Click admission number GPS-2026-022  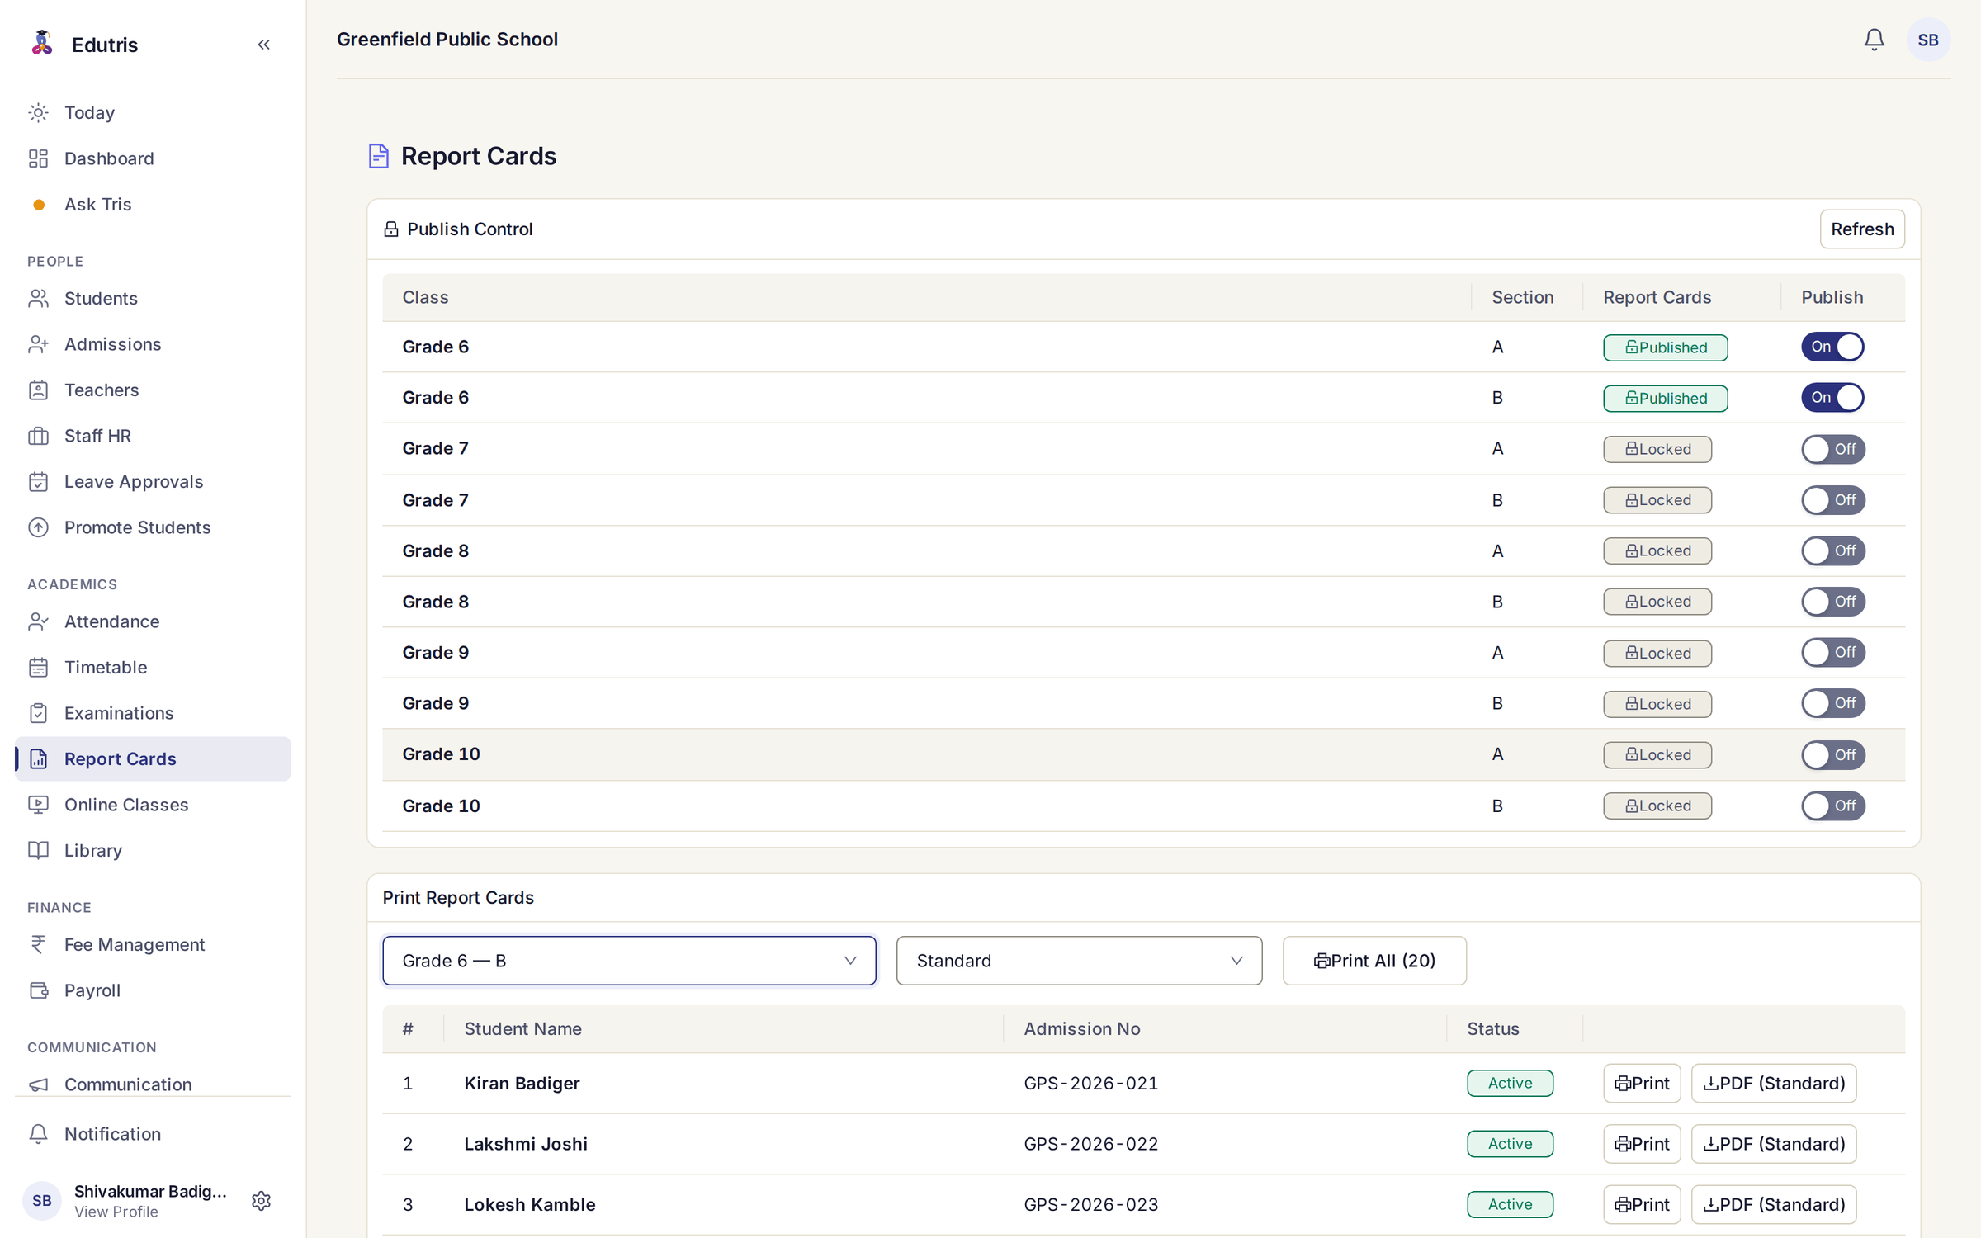1090,1144
